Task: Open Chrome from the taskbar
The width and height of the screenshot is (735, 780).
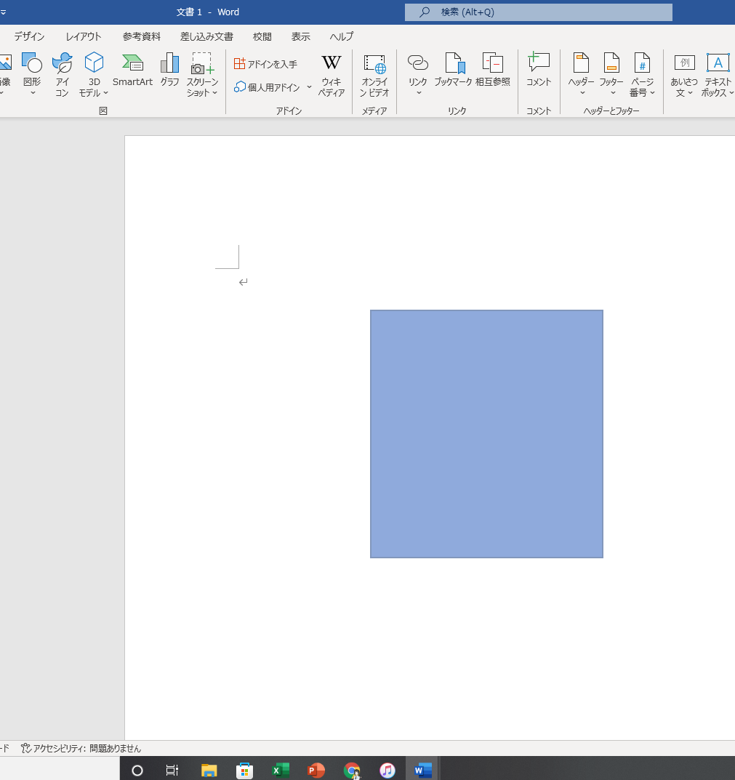Action: [352, 770]
